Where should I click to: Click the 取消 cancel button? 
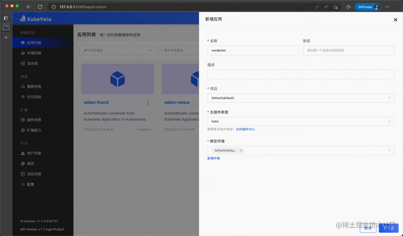tap(368, 228)
